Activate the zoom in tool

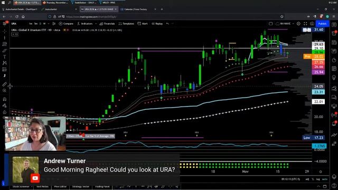point(5,90)
